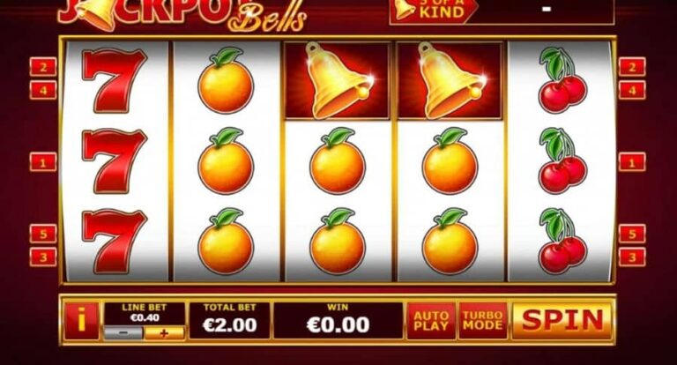Screen dimensions: 677x365
Task: Select payline 1 on left side
Action: pos(43,162)
